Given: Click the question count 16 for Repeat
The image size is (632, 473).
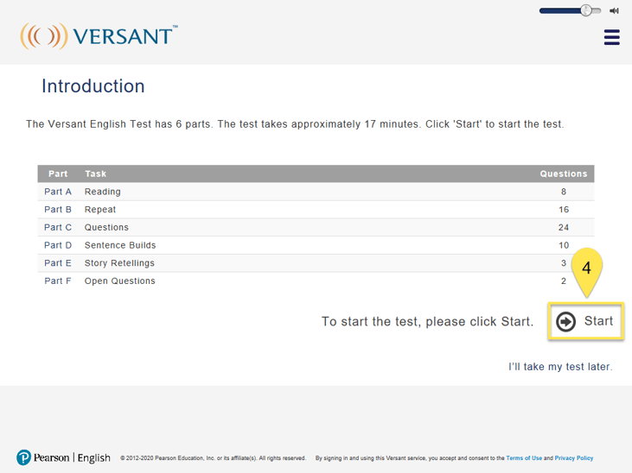Looking at the screenshot, I should pyautogui.click(x=564, y=210).
